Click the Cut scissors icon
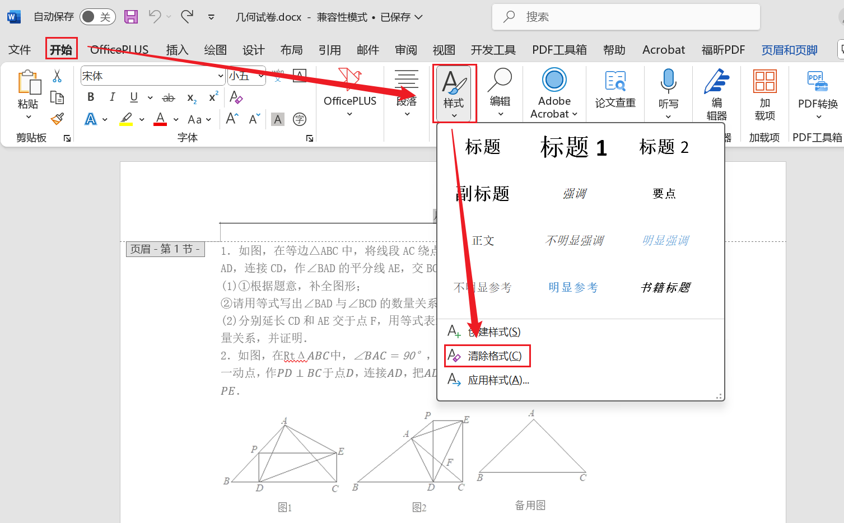 tap(57, 76)
